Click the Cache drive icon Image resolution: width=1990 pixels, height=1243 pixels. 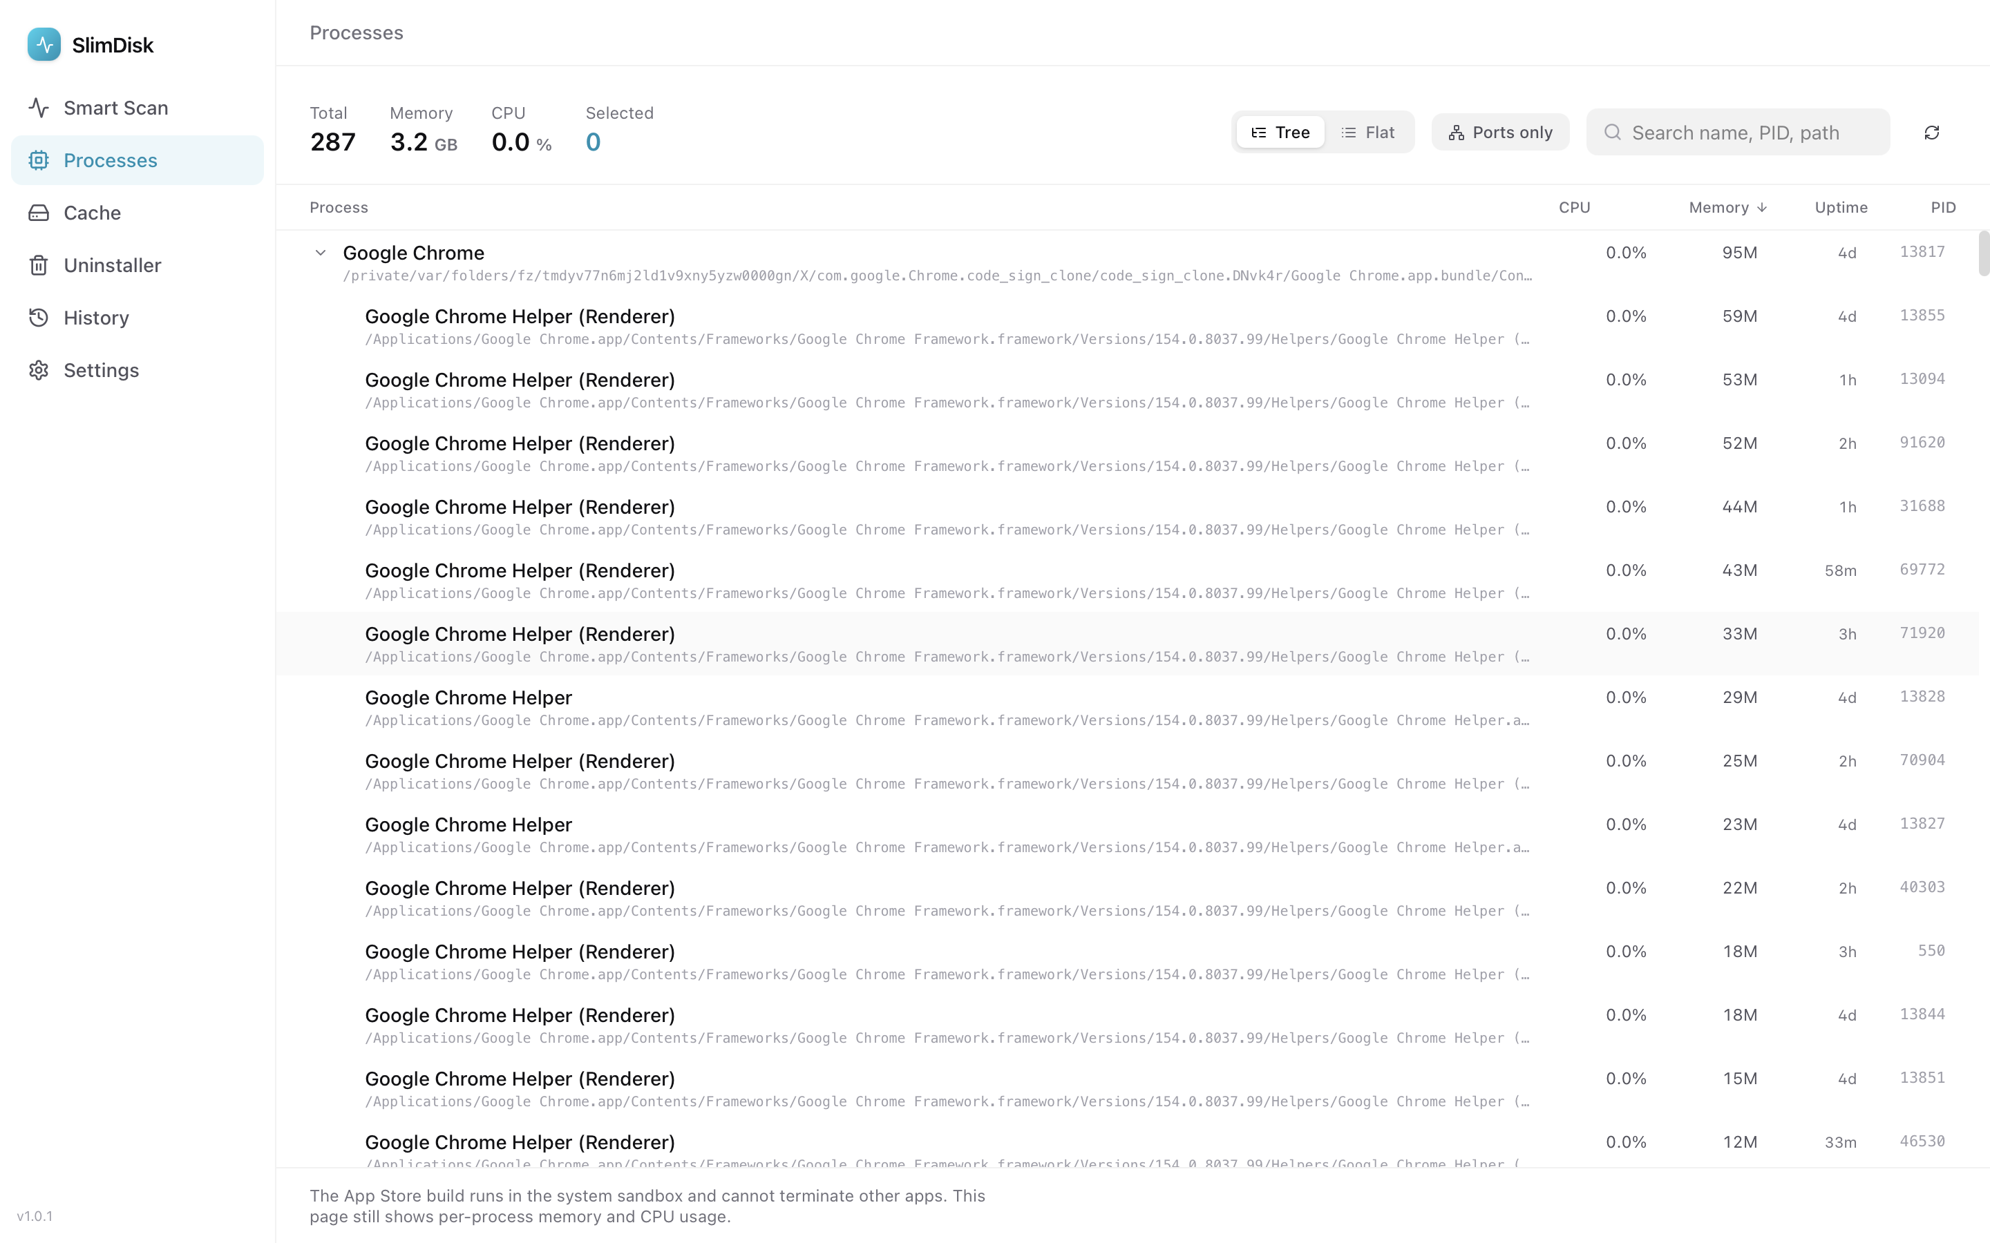point(39,213)
